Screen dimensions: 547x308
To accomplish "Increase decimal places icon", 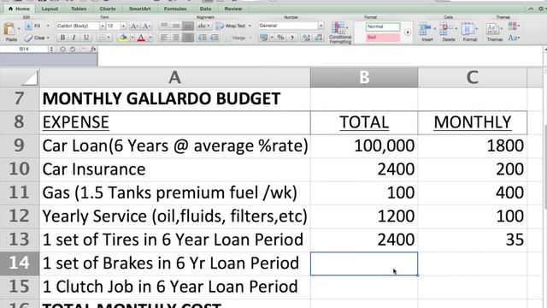I will coord(306,38).
